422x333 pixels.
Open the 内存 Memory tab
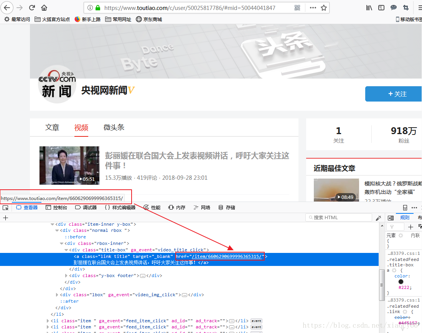point(177,207)
